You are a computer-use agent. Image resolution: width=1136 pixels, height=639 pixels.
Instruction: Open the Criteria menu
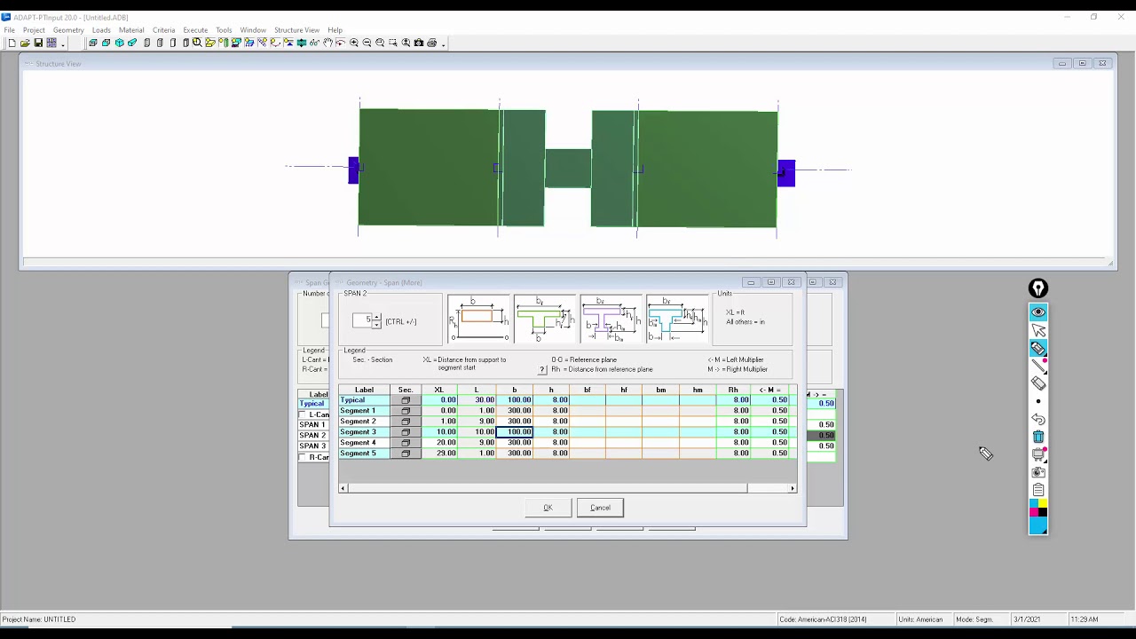coord(163,30)
